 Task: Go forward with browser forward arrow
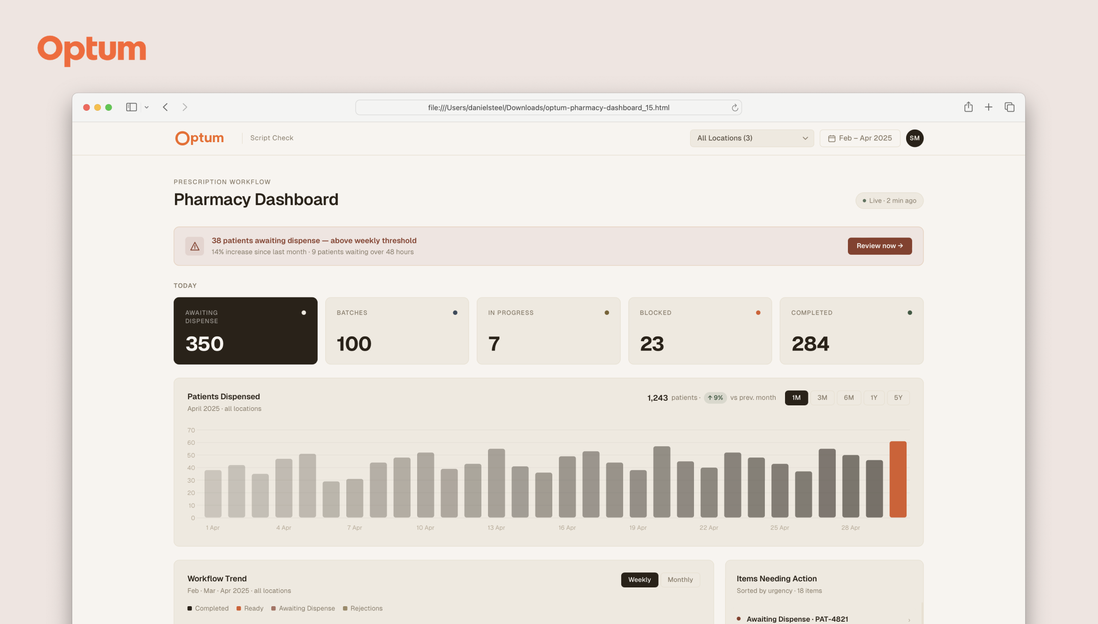(x=185, y=107)
